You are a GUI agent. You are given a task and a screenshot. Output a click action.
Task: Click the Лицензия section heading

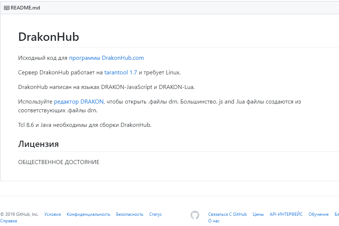click(x=38, y=144)
